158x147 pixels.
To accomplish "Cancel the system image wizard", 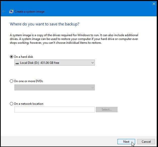I will [x=146, y=142].
